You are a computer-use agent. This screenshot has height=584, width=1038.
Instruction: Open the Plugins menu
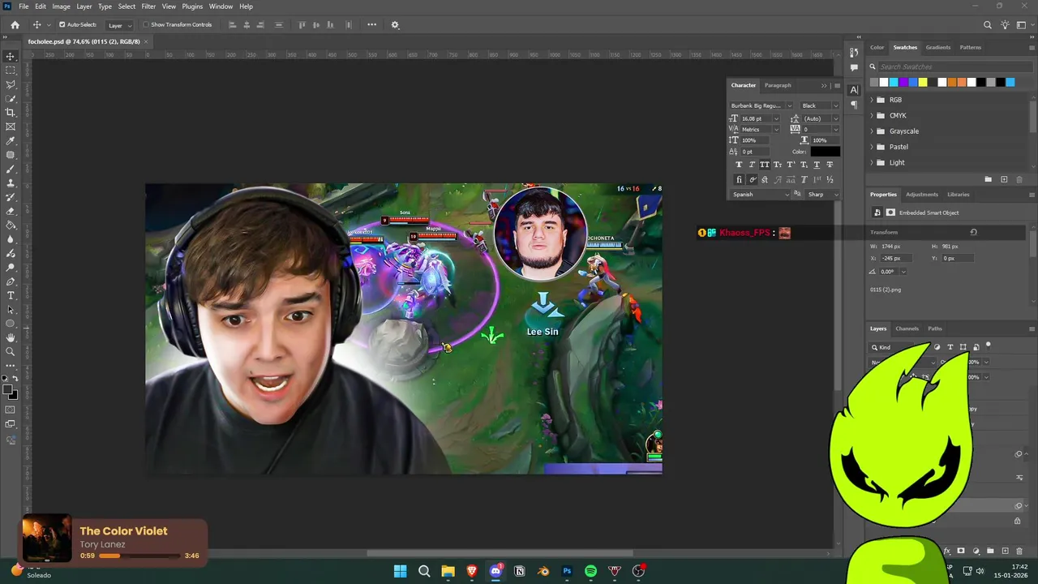pos(192,6)
